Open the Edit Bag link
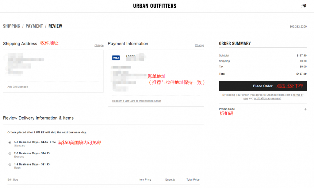Image resolution: width=314 pixels, height=188 pixels. pos(13,180)
